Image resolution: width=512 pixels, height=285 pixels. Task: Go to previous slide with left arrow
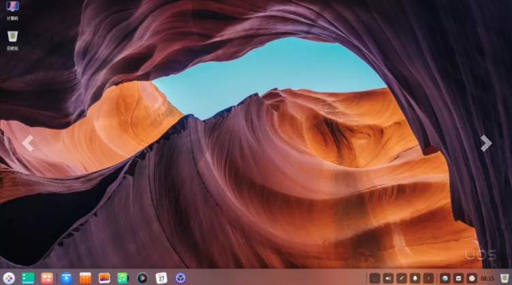27,143
